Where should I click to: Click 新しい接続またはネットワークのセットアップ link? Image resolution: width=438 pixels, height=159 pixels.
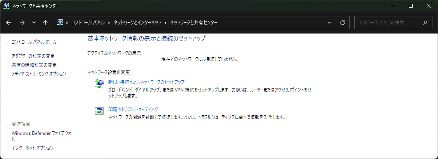click(x=146, y=82)
